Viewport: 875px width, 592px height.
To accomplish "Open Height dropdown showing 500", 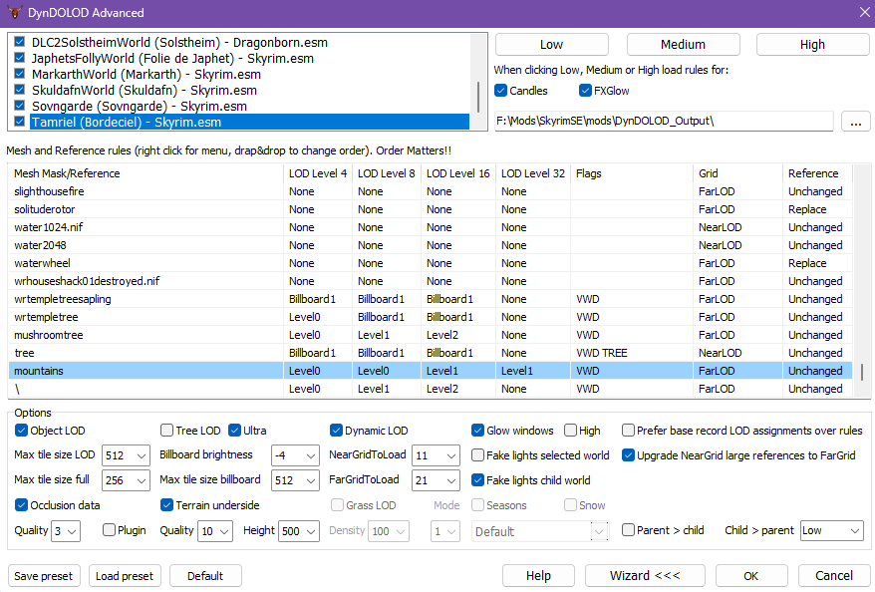I will (x=299, y=531).
